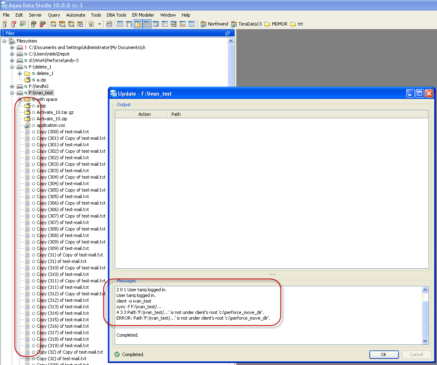The image size is (437, 365).
Task: Open the DBA Tools menu
Action: [116, 15]
